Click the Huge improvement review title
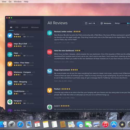130x130 pixels. [62, 70]
